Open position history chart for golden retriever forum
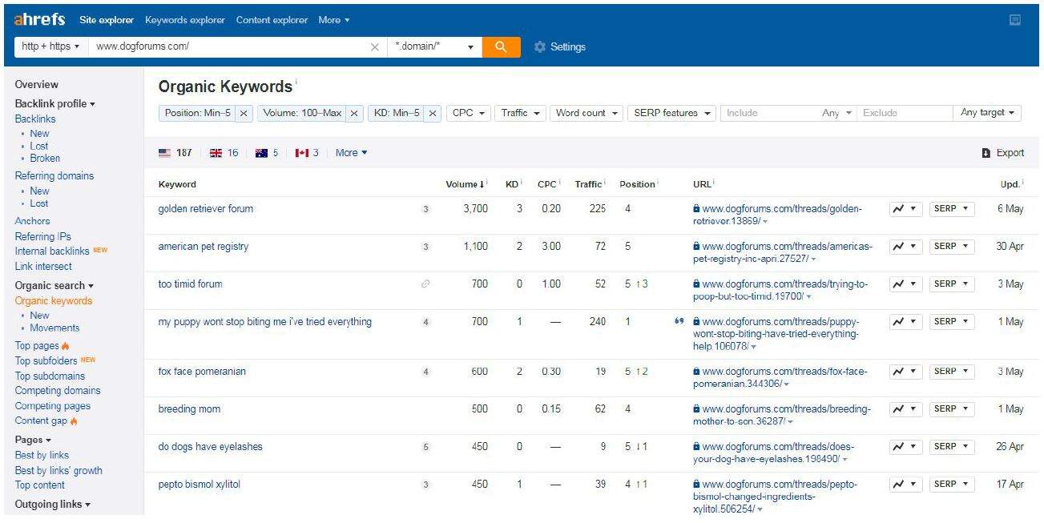Viewport: 1044px width, 523px height. 905,209
